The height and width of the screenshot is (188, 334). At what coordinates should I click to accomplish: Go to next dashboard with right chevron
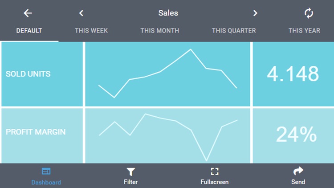(x=255, y=13)
